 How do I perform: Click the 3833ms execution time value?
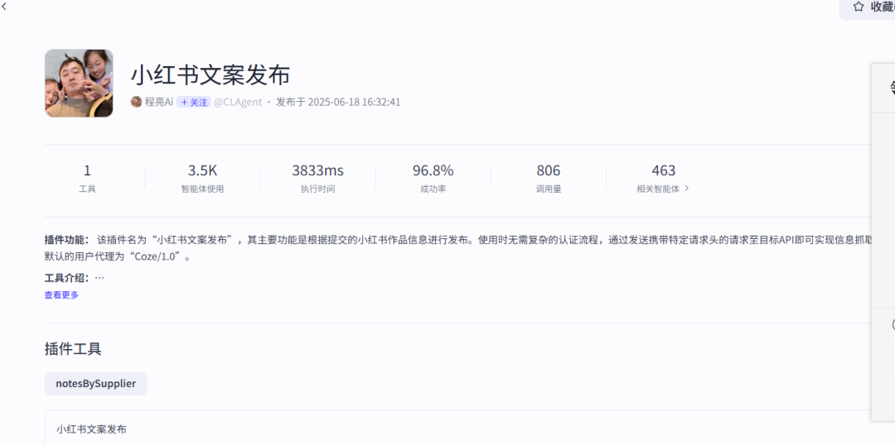pyautogui.click(x=318, y=170)
